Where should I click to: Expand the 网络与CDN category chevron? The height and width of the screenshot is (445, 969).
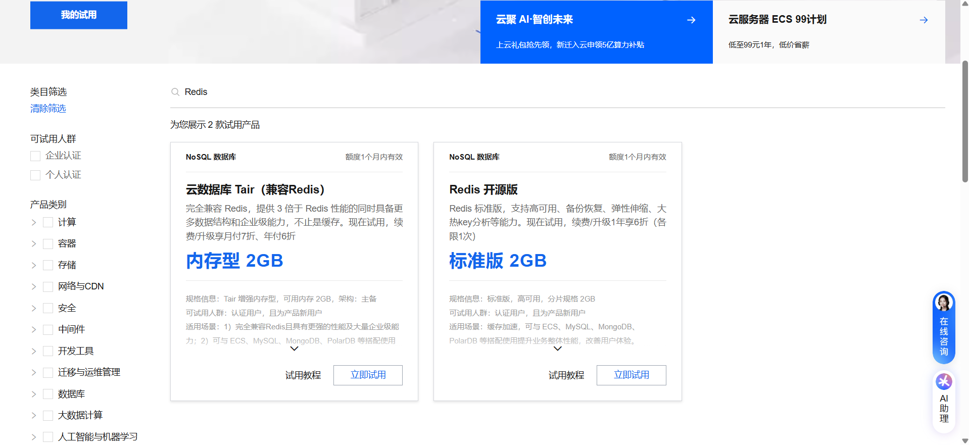coord(34,287)
